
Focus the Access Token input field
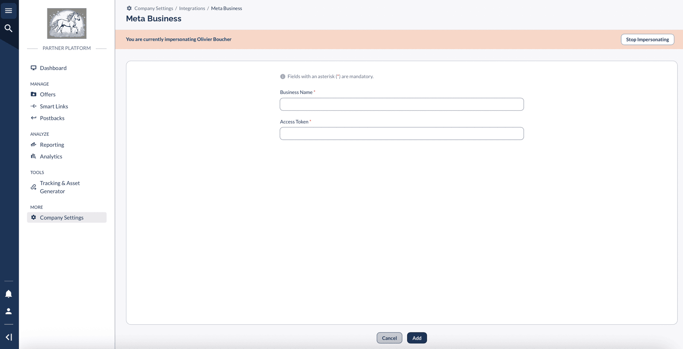pyautogui.click(x=402, y=133)
